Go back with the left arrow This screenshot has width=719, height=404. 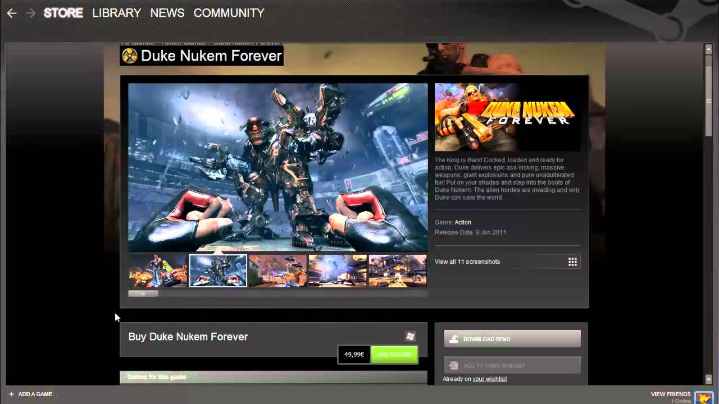point(11,13)
